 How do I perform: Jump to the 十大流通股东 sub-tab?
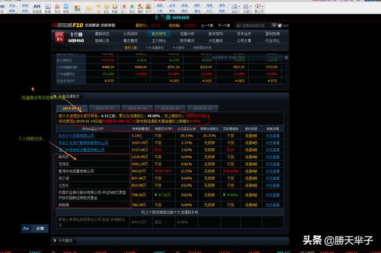coord(155,48)
